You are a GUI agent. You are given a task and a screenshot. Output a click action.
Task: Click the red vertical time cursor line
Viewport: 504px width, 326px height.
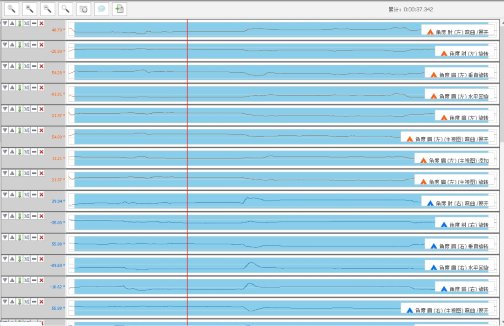click(x=187, y=140)
